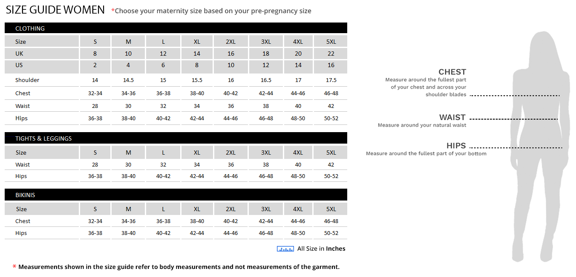Click the CHEST heading beside the silhouette

(452, 72)
